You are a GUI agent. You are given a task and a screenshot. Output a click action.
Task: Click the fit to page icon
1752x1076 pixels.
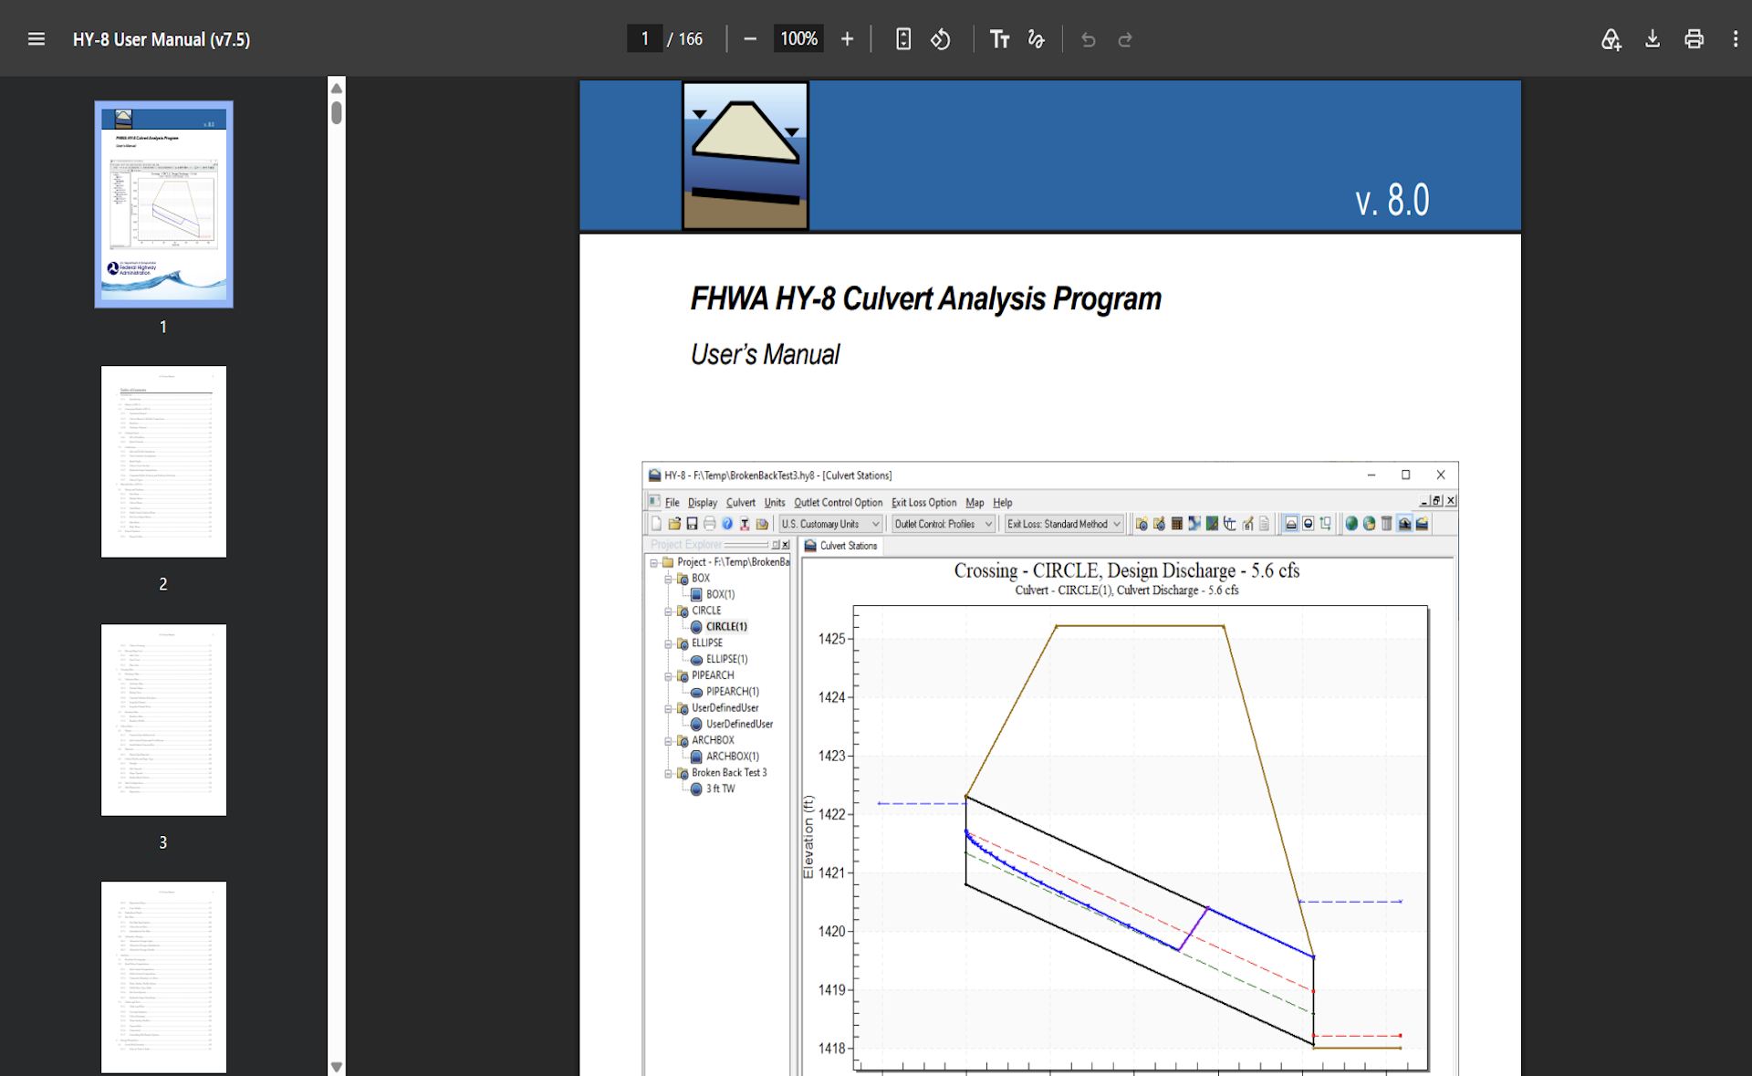point(903,39)
